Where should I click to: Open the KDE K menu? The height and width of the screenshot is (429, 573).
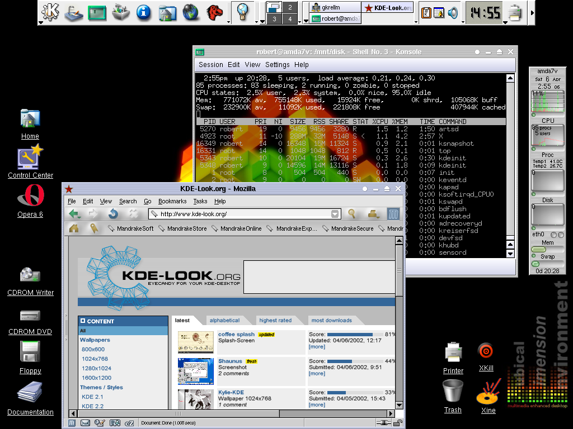click(50, 12)
